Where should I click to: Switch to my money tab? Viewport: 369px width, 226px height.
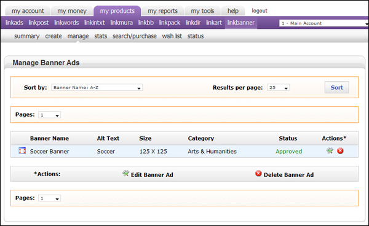(x=72, y=11)
